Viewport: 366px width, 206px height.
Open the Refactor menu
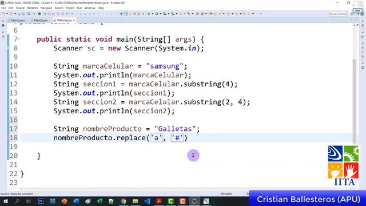tap(33, 8)
